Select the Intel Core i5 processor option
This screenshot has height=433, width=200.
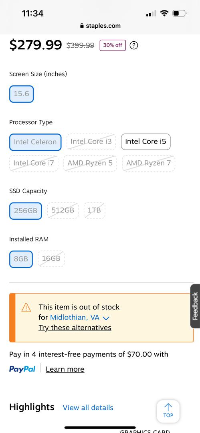[x=145, y=142]
